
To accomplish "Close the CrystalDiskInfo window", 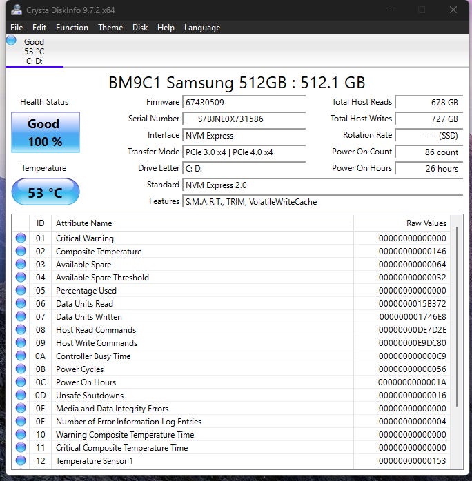I will coord(453,10).
